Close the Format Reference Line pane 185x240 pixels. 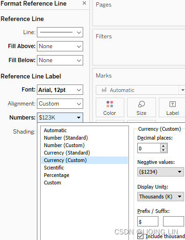pos(84,3)
